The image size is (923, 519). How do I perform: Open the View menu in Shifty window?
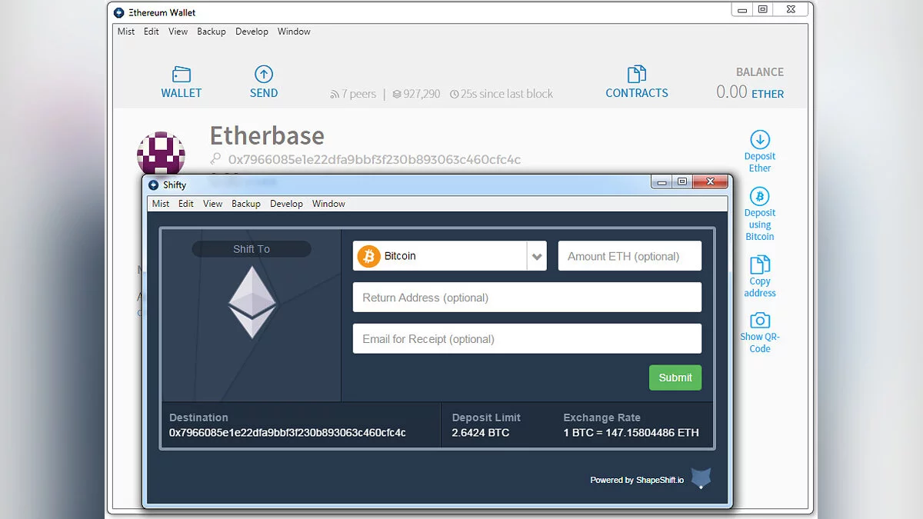[212, 204]
